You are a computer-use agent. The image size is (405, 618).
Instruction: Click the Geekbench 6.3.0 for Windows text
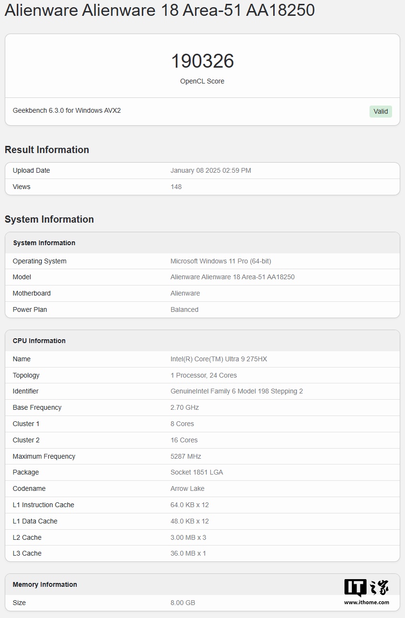pyautogui.click(x=67, y=110)
